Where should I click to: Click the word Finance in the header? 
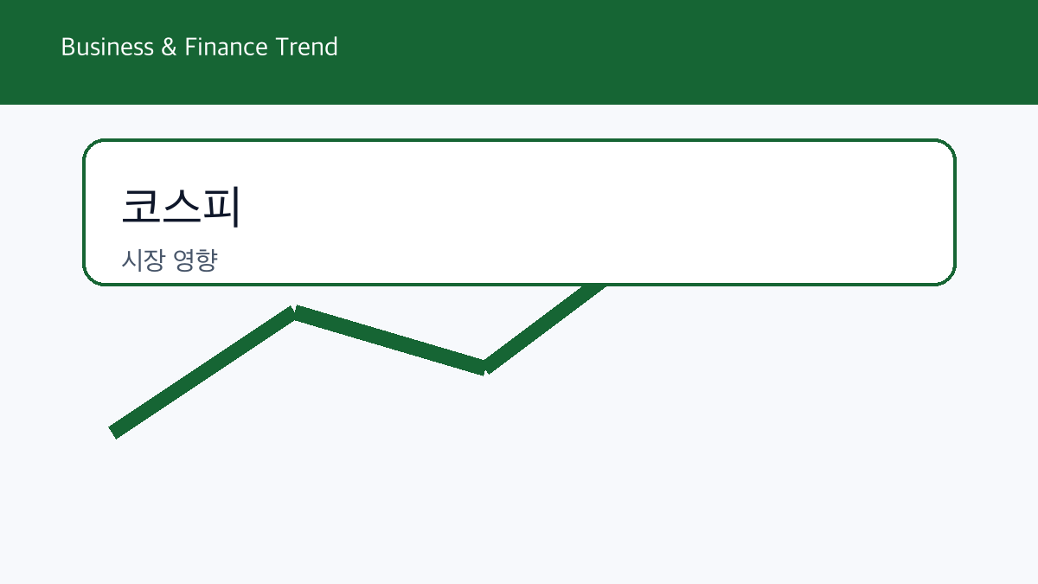227,47
